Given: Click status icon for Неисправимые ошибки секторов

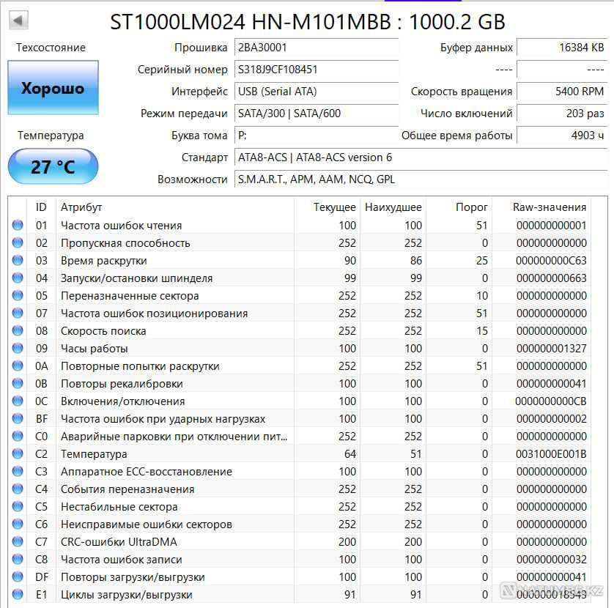Looking at the screenshot, I should [x=18, y=524].
